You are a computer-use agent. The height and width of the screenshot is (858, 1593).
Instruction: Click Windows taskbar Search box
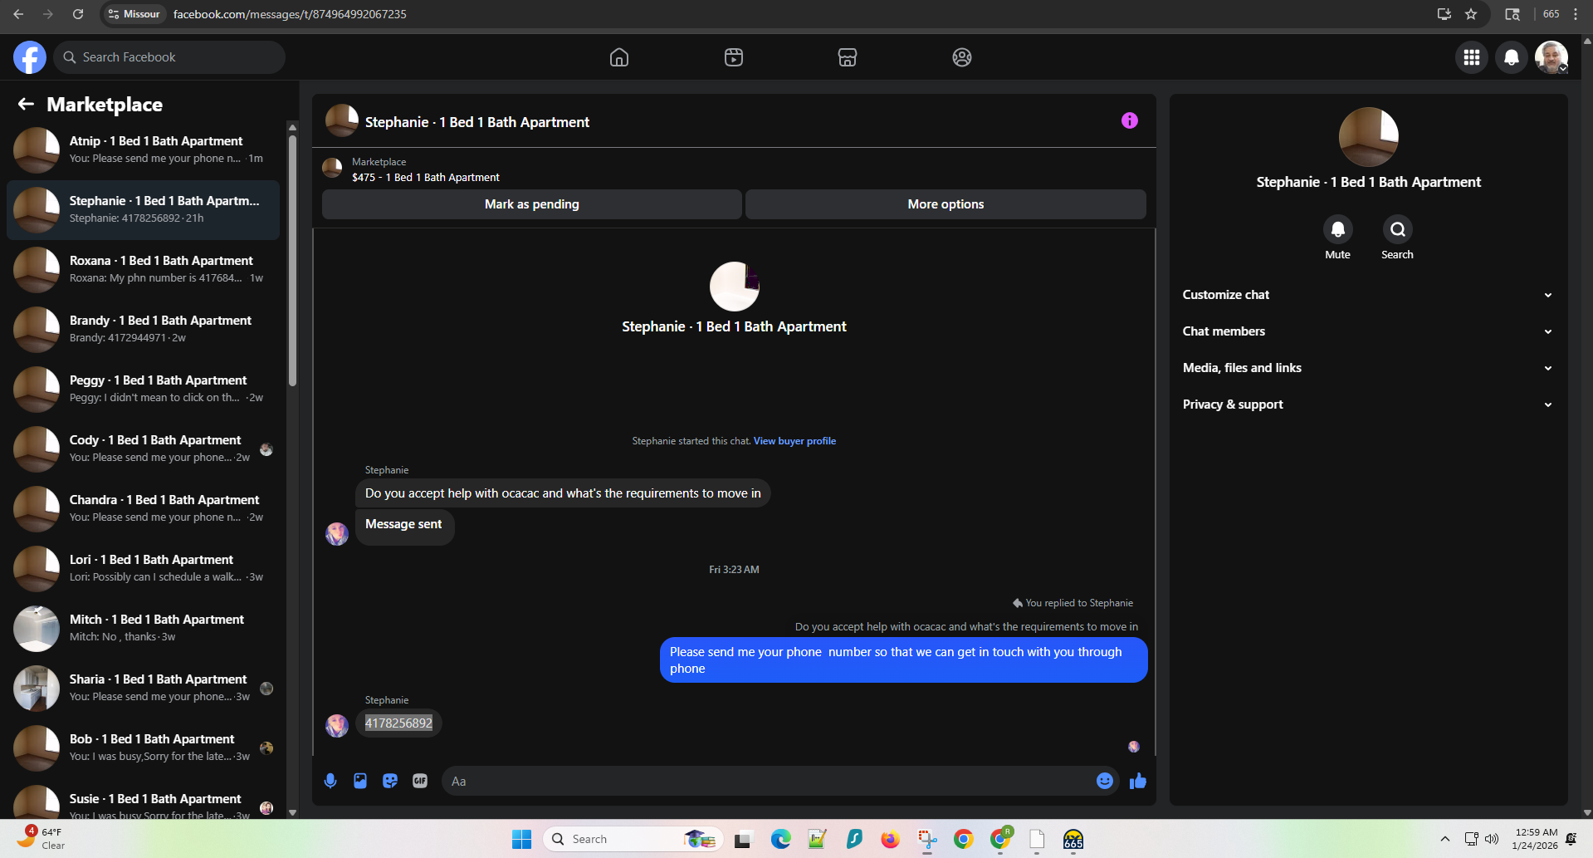[633, 839]
